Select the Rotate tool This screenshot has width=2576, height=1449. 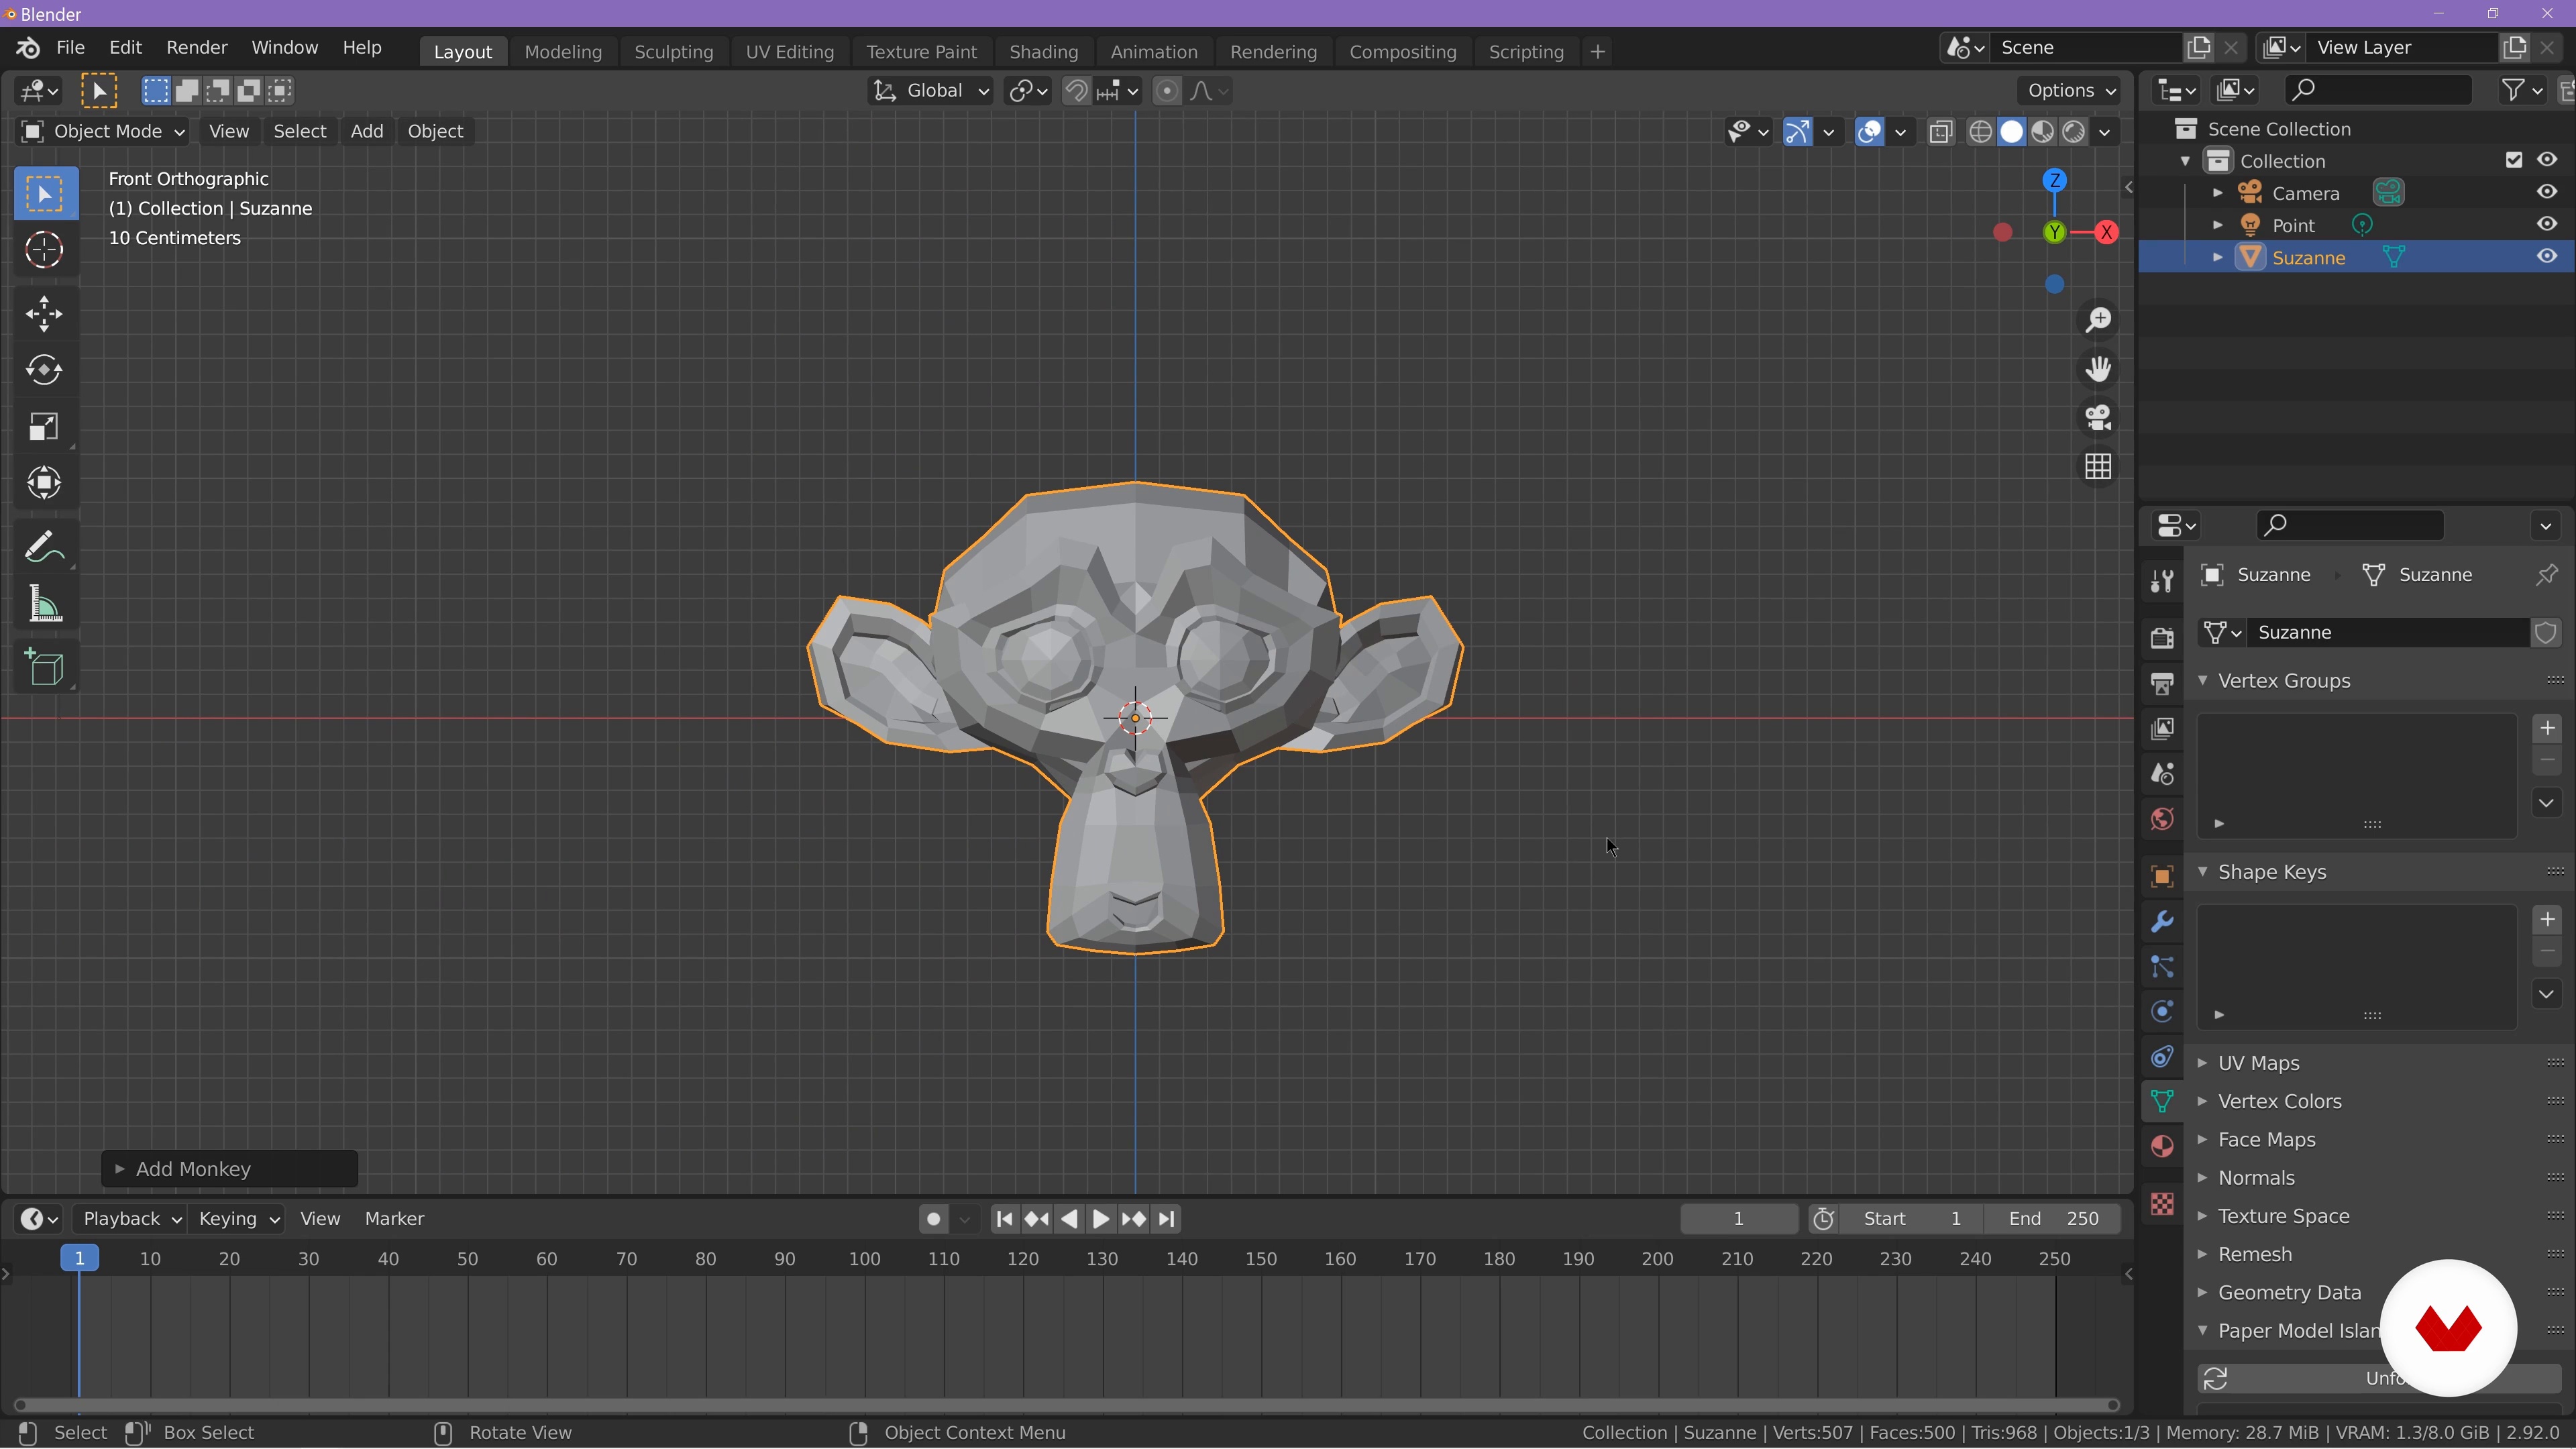click(x=44, y=371)
